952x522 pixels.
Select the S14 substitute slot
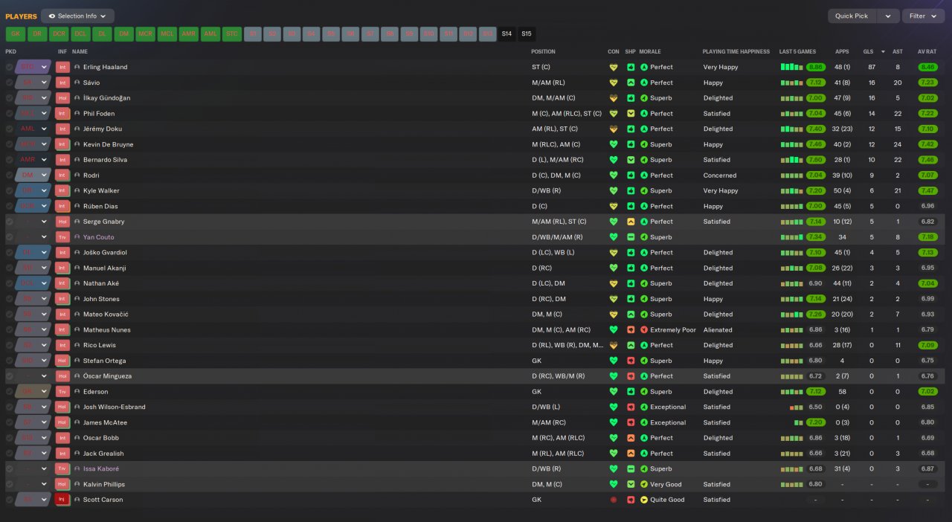click(506, 33)
